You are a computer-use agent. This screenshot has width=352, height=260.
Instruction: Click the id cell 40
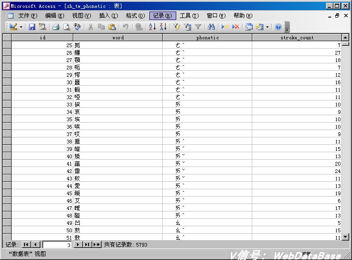(x=42, y=156)
